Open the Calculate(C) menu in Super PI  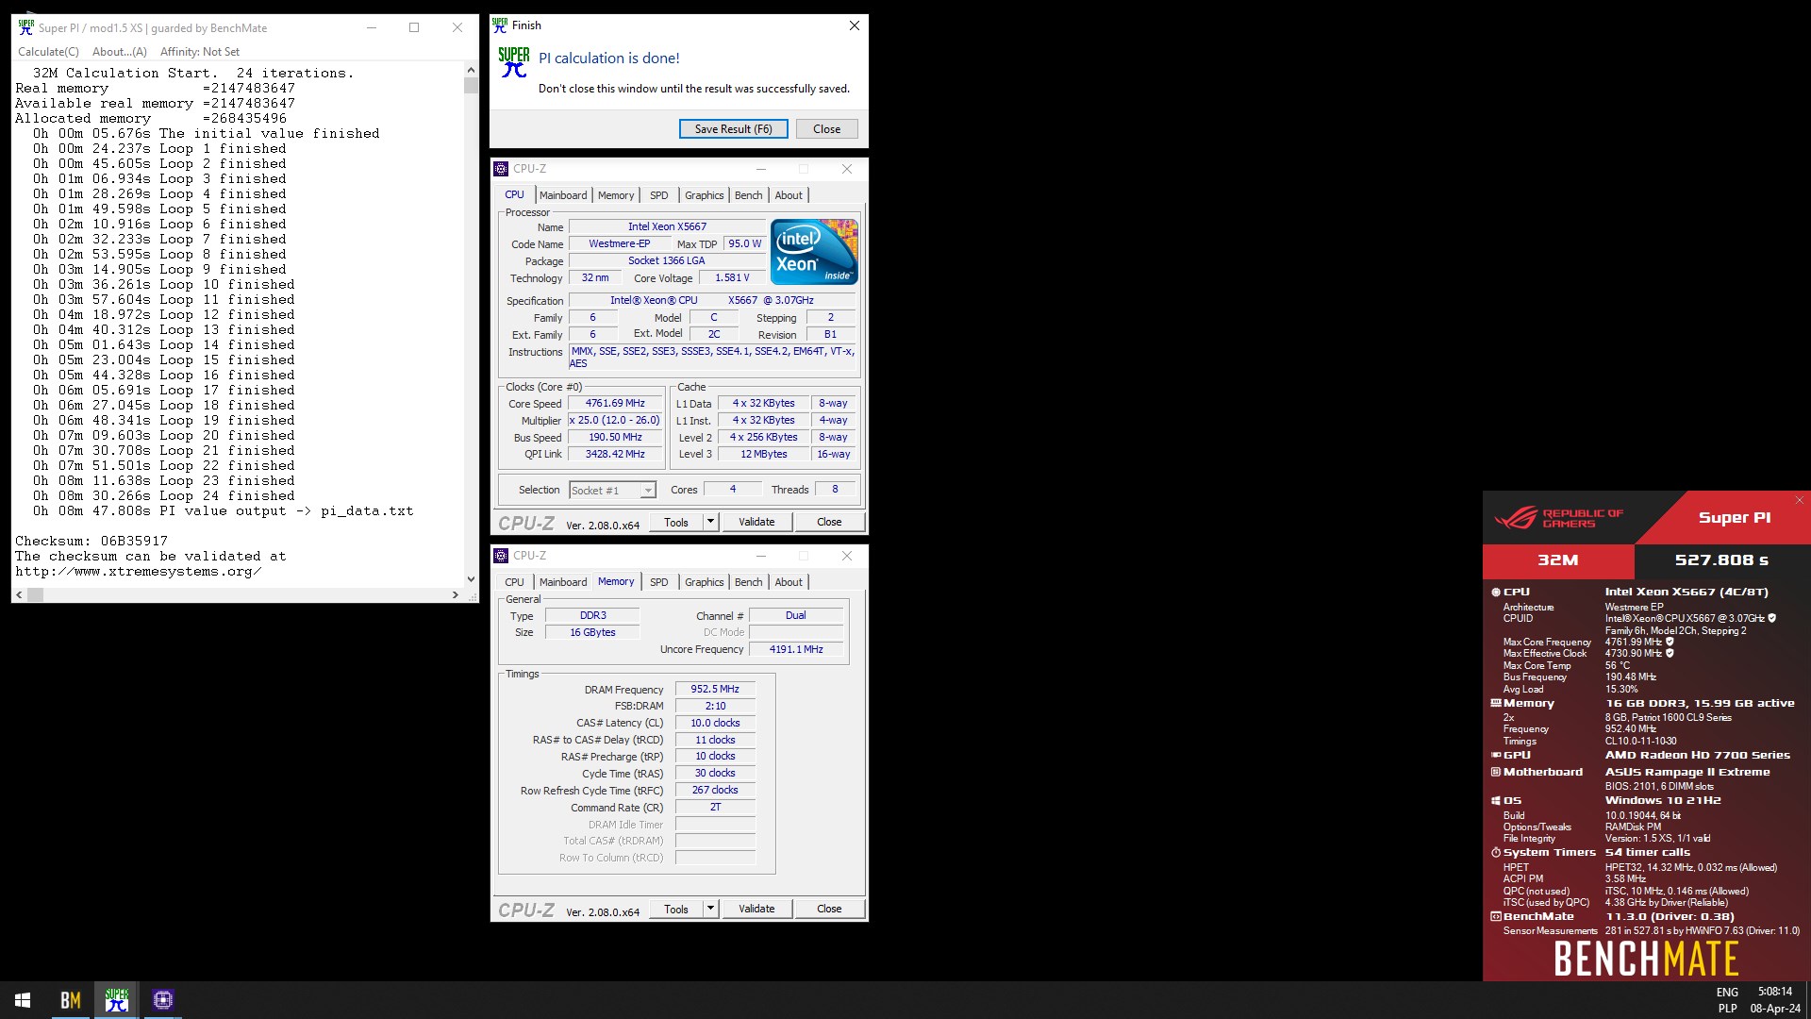[48, 52]
